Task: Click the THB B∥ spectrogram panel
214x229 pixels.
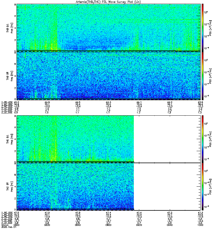Action: click(108, 76)
